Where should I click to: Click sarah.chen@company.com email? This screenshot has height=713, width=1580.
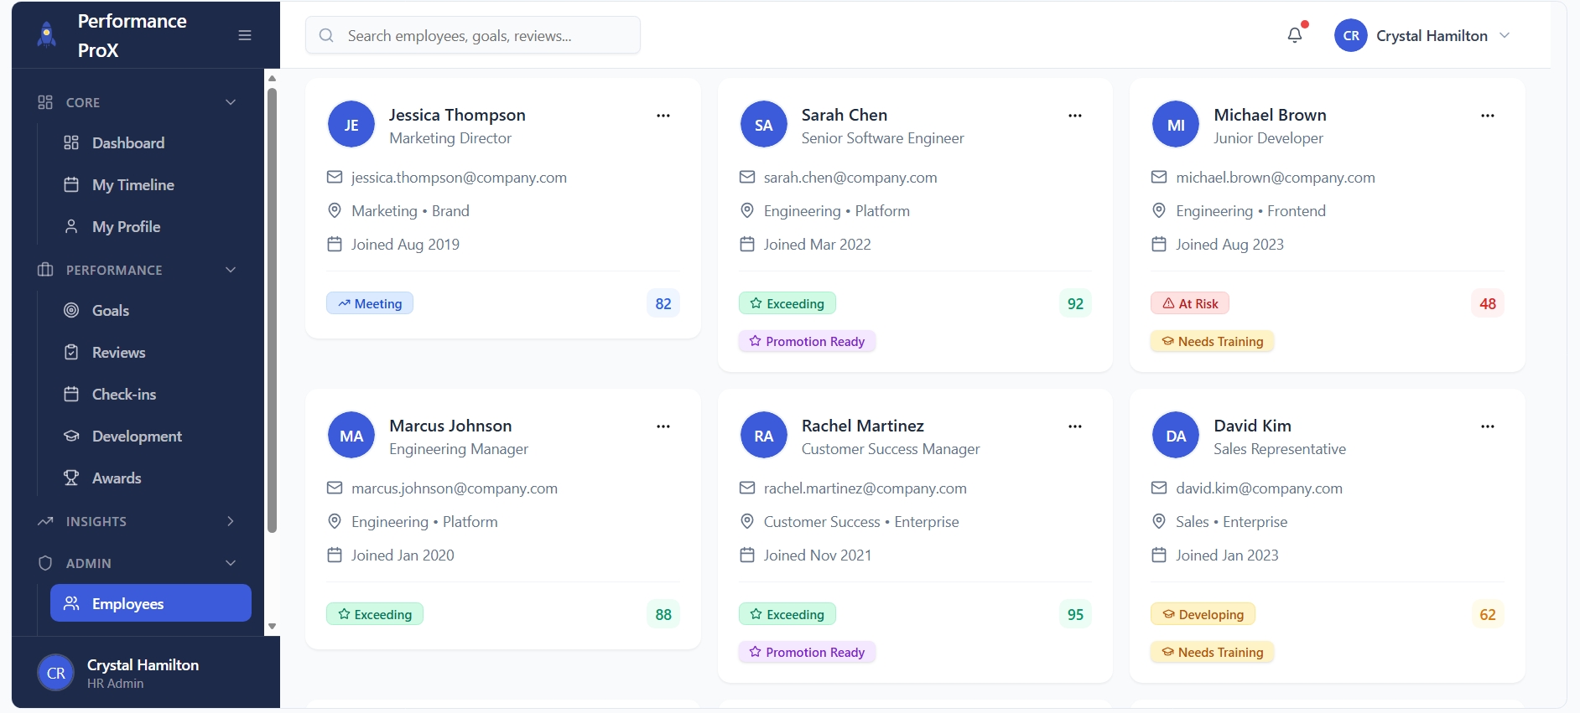850,178
